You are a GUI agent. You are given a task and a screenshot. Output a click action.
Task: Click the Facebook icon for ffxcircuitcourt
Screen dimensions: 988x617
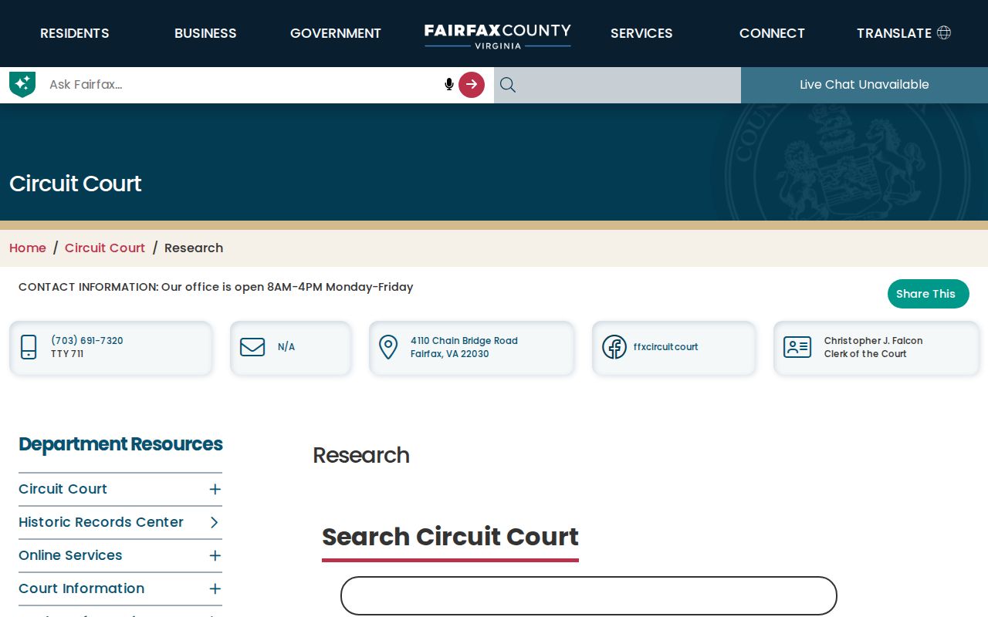[614, 347]
